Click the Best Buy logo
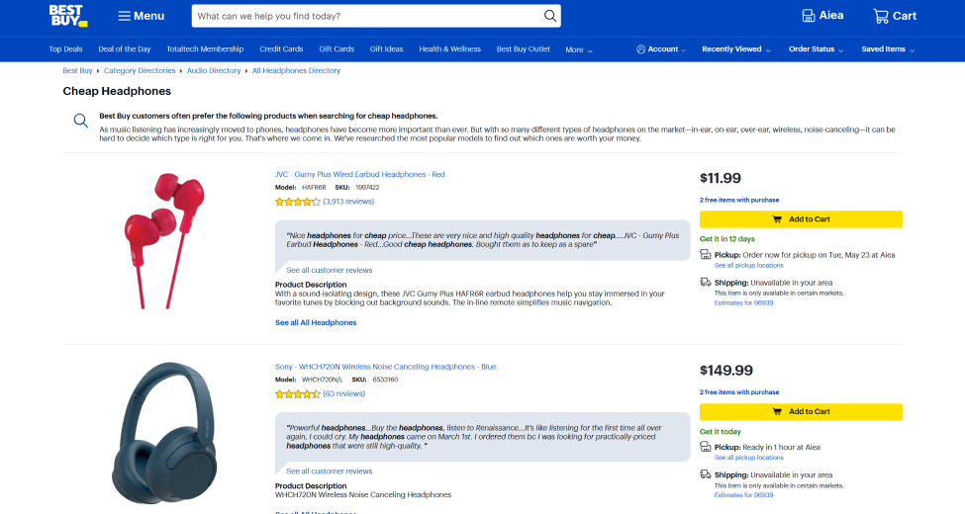 click(68, 16)
